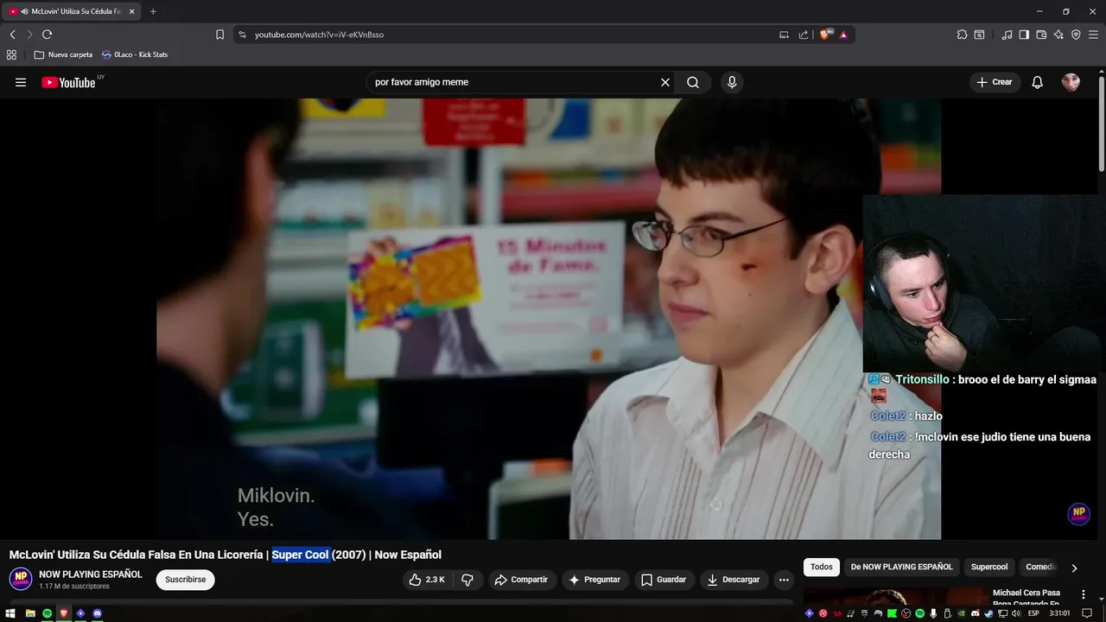Open YouTube notifications bell

click(1038, 82)
